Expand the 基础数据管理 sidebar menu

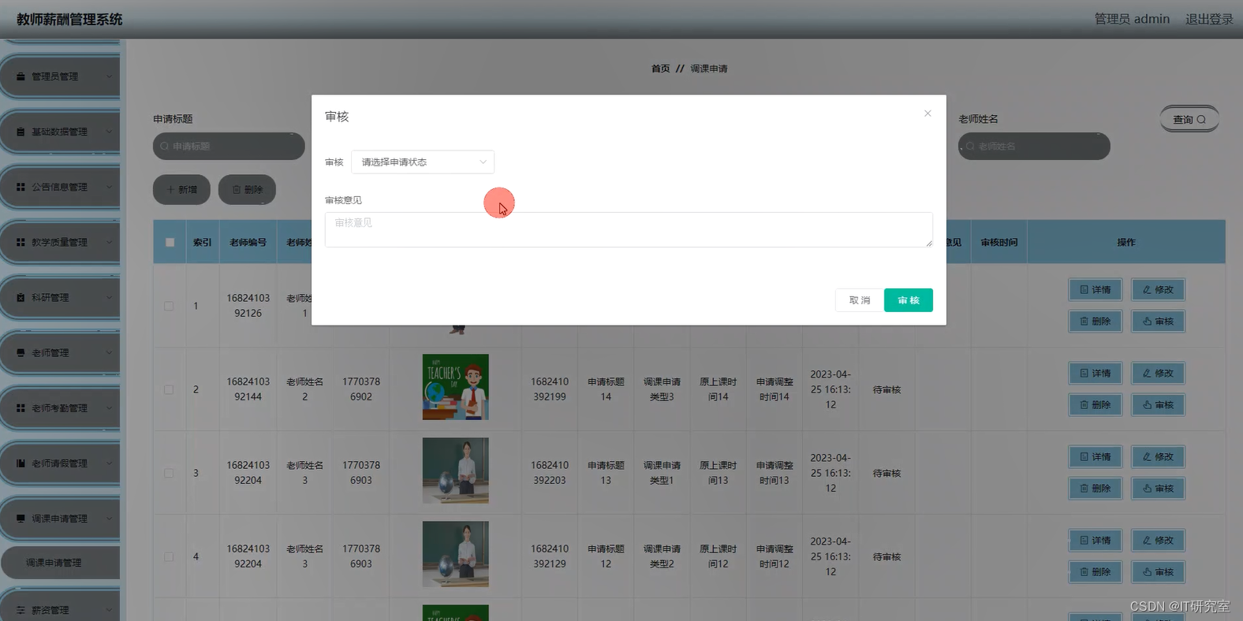click(x=61, y=132)
